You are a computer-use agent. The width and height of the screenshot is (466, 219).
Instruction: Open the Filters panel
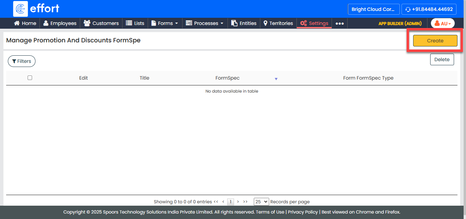(21, 61)
